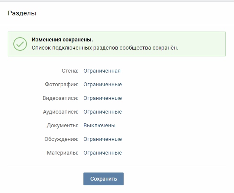Click the Документы label
Viewport: 234px width, 193px height.
point(62,126)
